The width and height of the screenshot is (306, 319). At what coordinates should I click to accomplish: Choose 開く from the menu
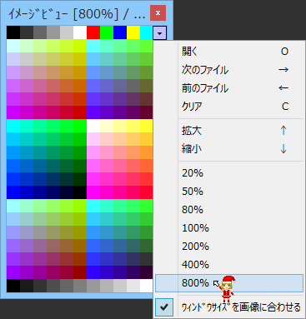(x=229, y=52)
